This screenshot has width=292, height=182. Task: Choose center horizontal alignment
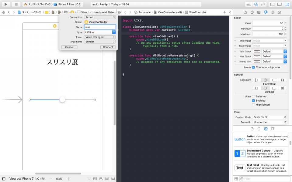(265, 80)
